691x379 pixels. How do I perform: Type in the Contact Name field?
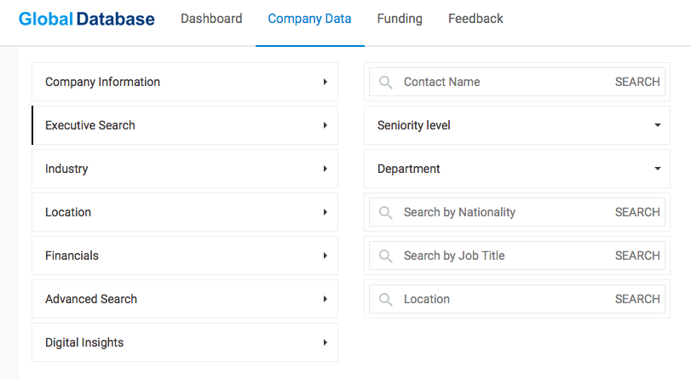[503, 83]
